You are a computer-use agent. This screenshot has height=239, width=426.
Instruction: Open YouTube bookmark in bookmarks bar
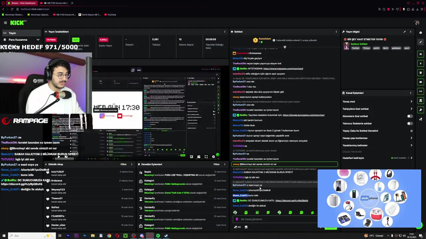(110, 15)
